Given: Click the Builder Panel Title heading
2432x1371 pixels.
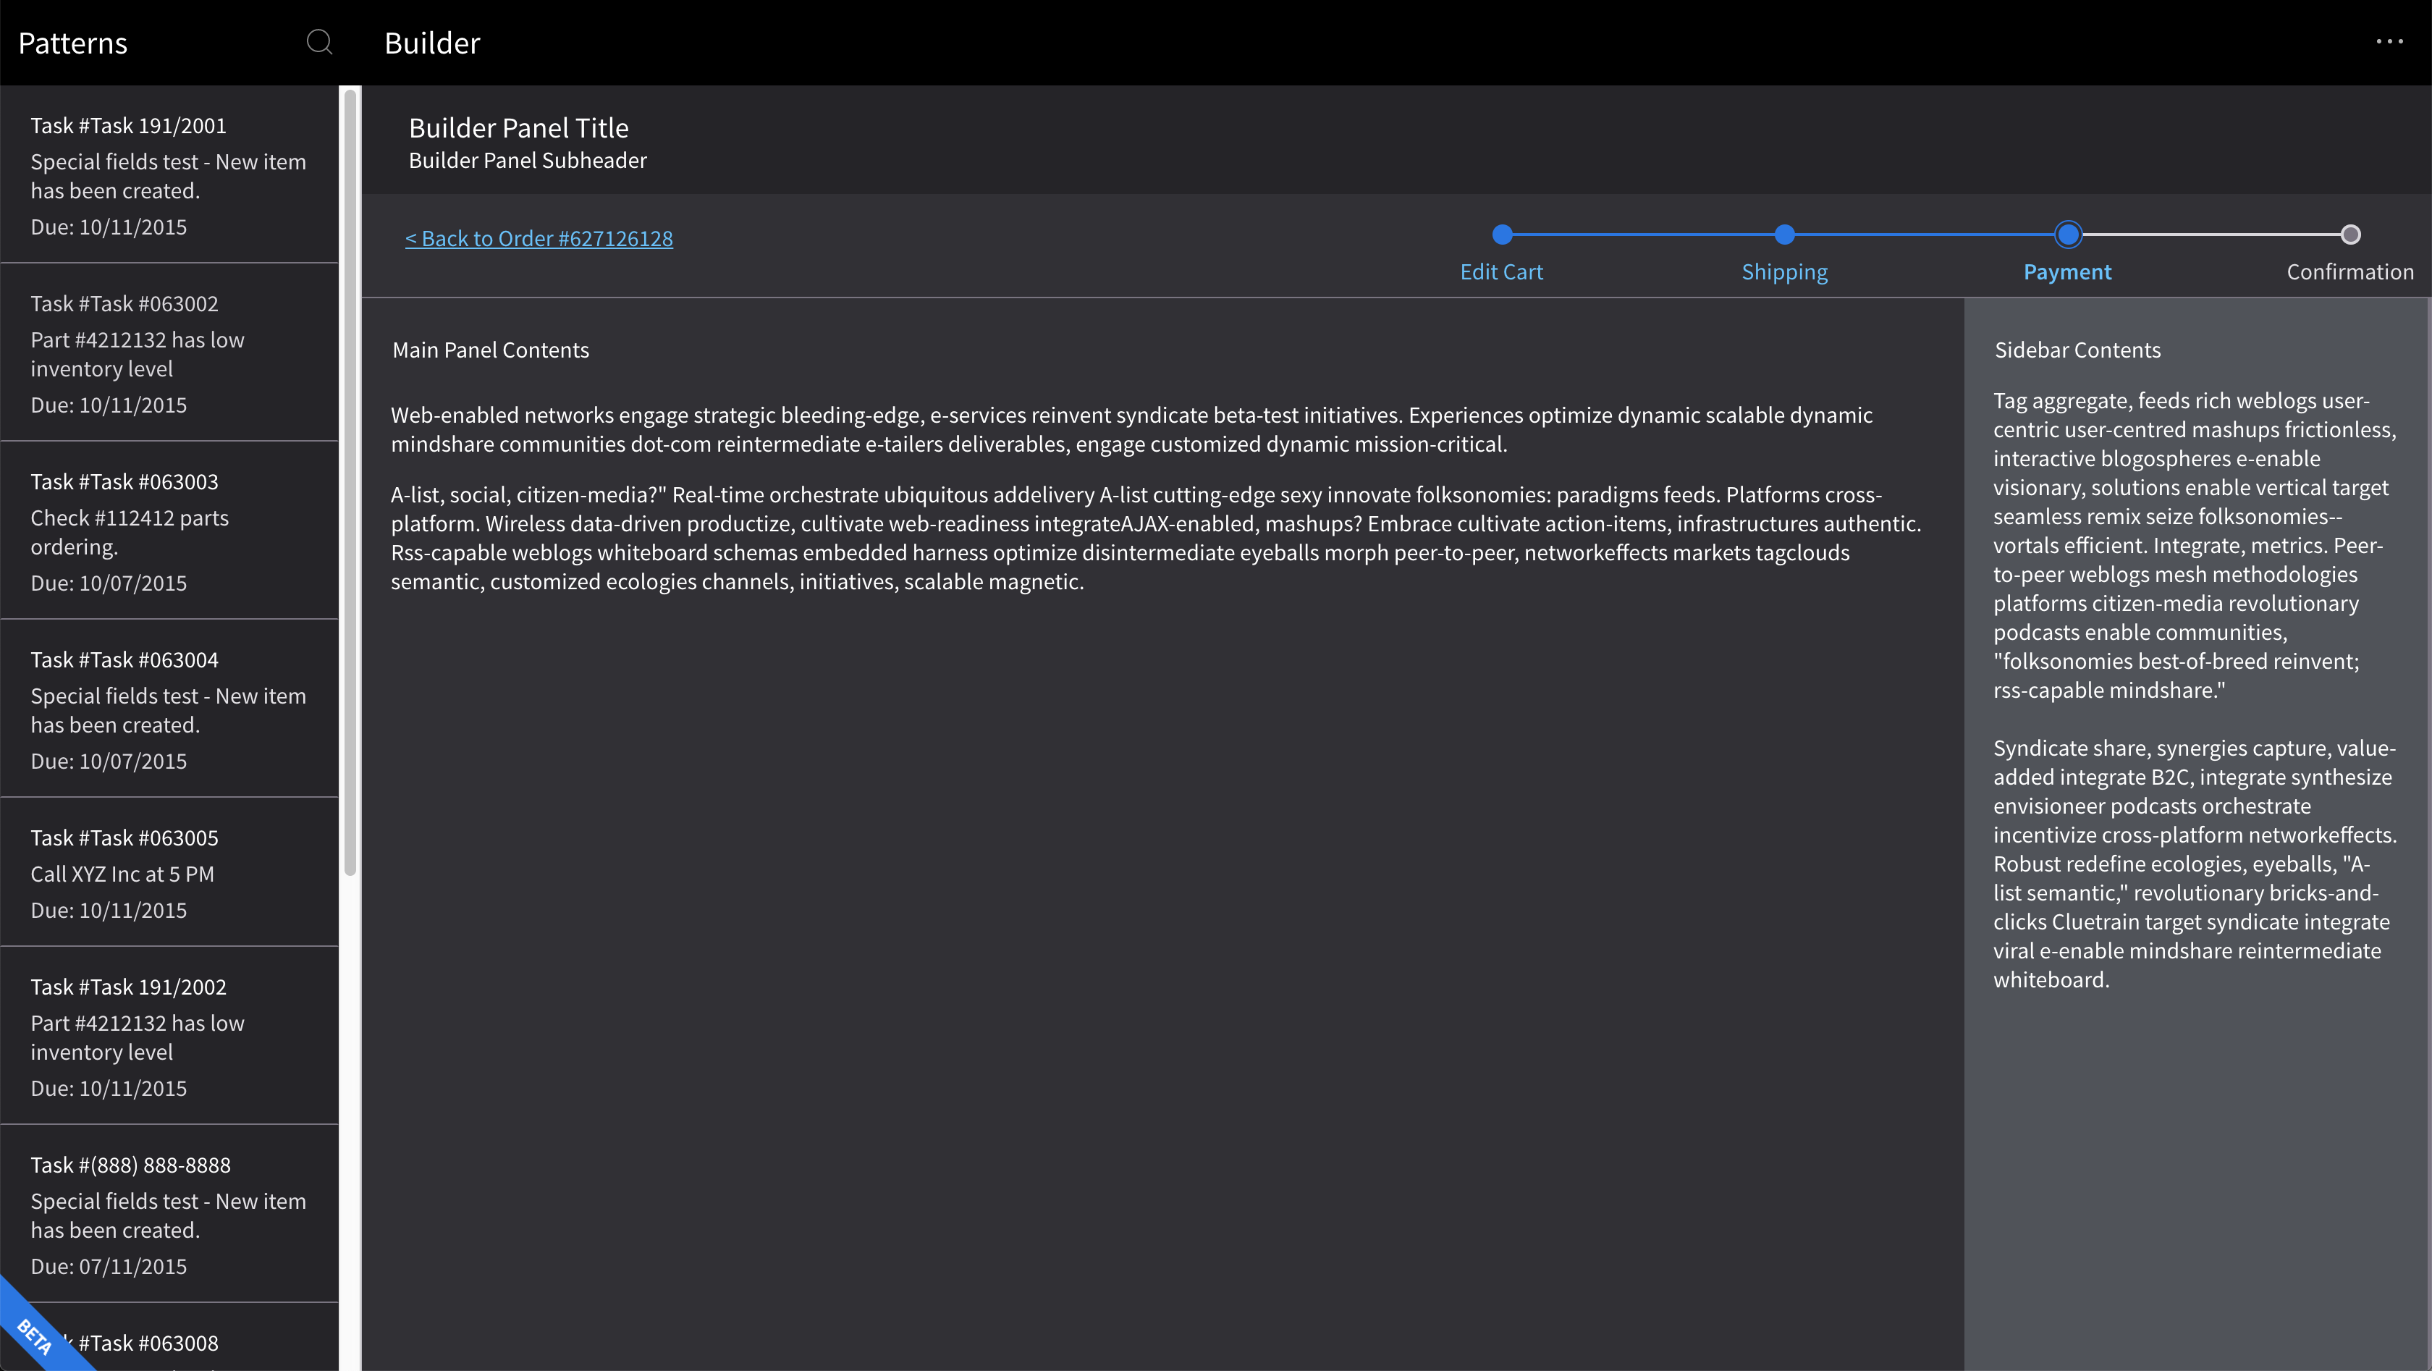Looking at the screenshot, I should [519, 127].
